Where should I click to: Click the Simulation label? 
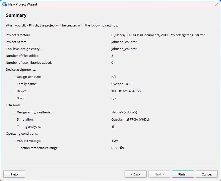pyautogui.click(x=25, y=119)
